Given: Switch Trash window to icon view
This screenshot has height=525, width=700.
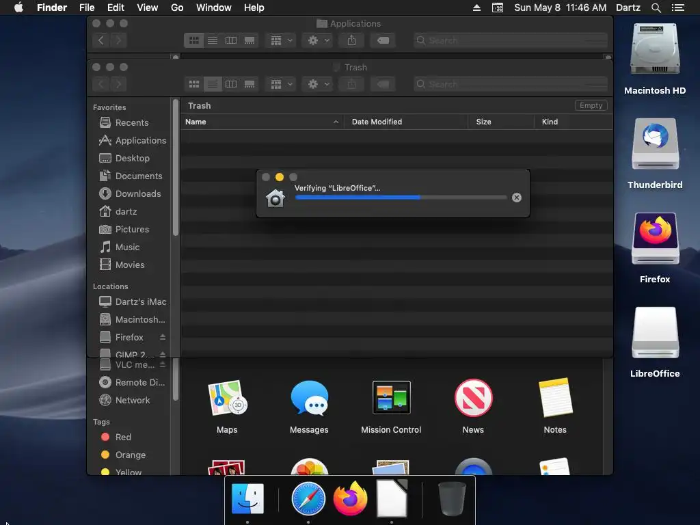Looking at the screenshot, I should (193, 84).
